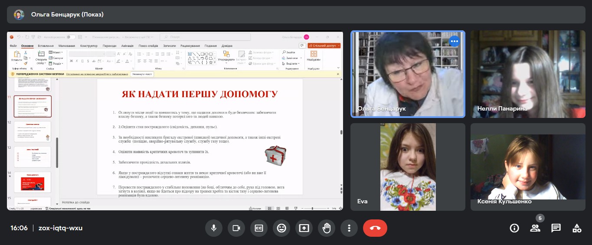592x245 pixels.
Task: Mute the microphone in the call
Action: point(214,228)
